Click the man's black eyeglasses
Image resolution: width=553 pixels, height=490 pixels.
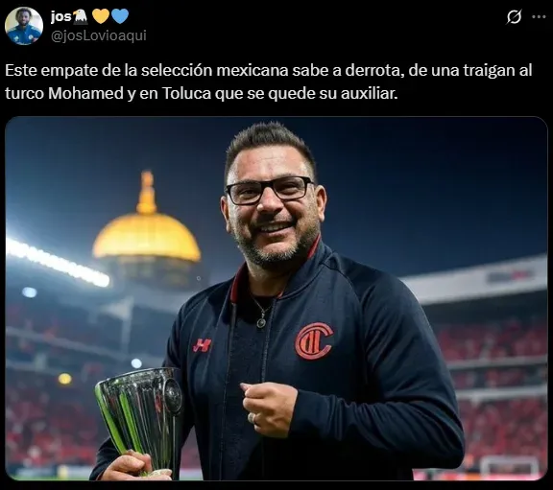click(x=270, y=190)
